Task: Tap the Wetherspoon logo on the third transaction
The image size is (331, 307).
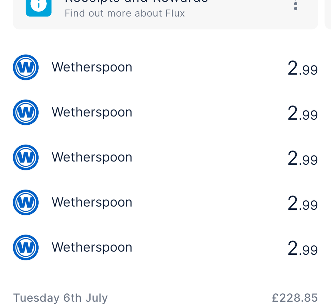Action: [x=26, y=157]
